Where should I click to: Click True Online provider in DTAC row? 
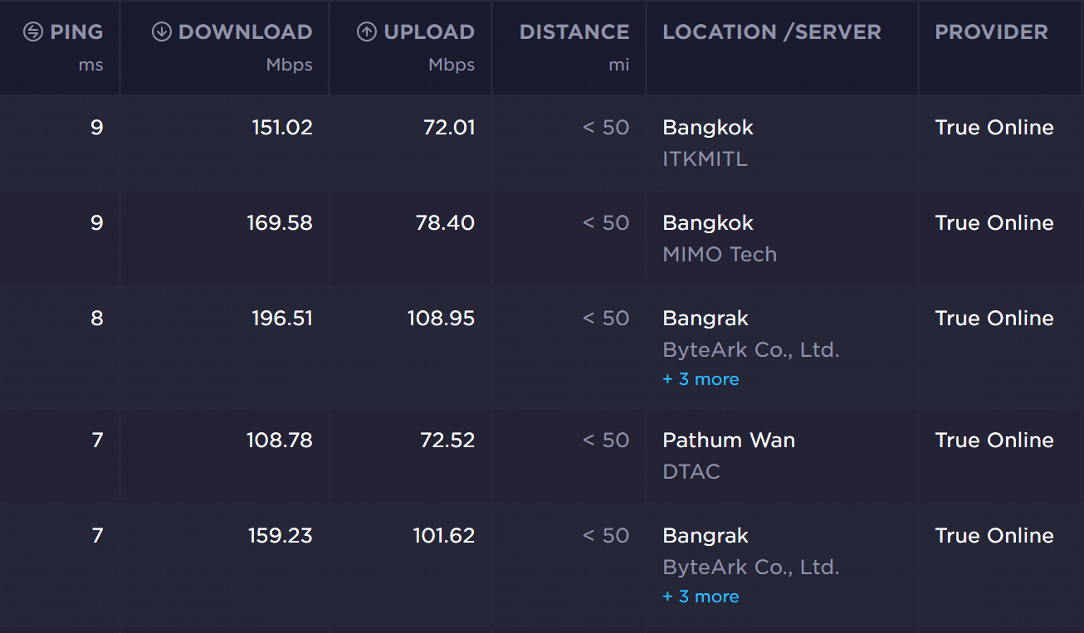(x=994, y=441)
